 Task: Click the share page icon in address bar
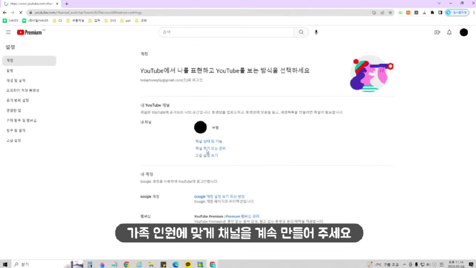382,12
